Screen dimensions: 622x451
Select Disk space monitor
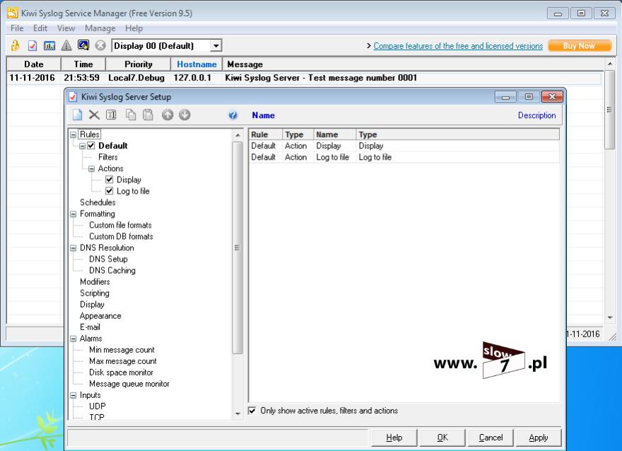(121, 373)
